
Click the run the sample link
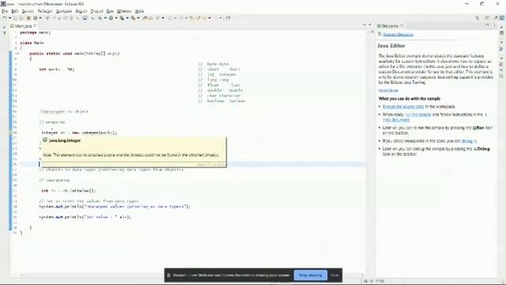coord(418,114)
